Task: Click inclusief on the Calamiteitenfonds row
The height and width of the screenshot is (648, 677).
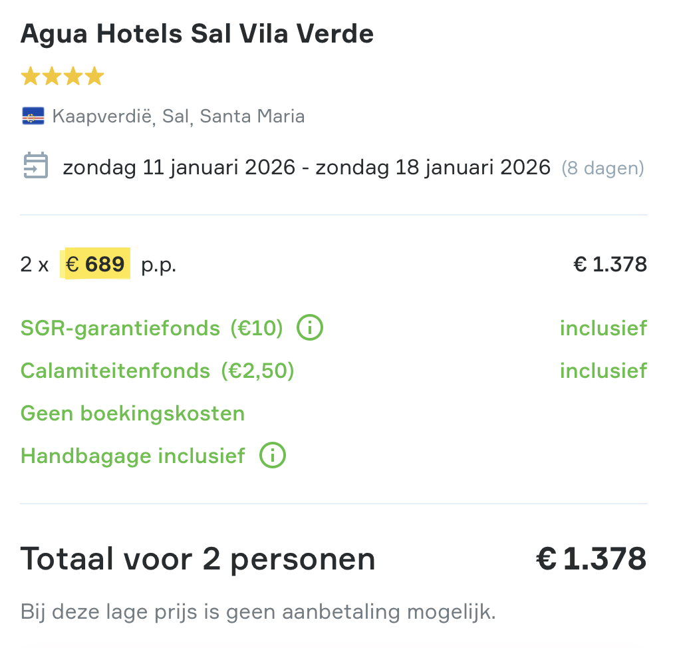Action: point(603,371)
